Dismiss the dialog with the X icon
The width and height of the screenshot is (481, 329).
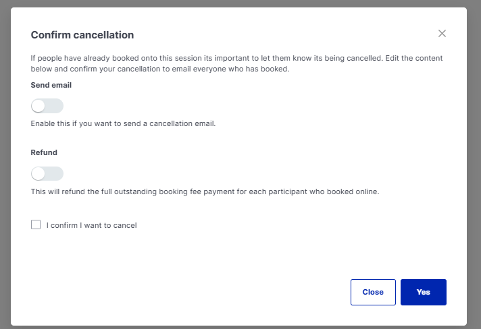(442, 34)
